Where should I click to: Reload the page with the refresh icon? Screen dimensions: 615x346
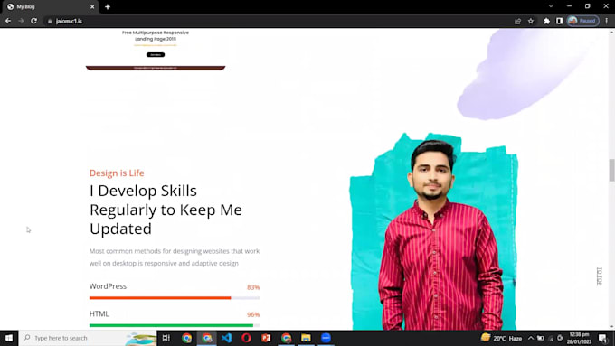pyautogui.click(x=33, y=21)
